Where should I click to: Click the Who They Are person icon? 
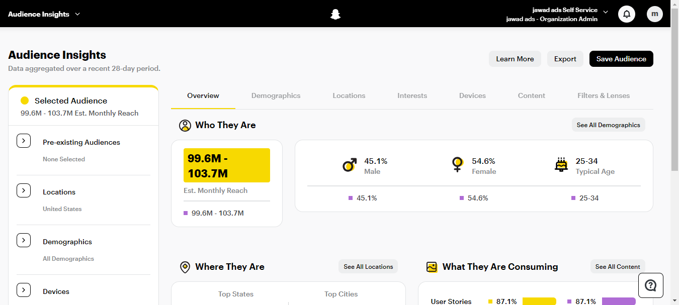[185, 125]
